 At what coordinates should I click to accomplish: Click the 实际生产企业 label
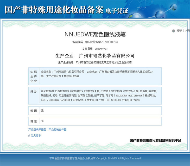point(34,76)
